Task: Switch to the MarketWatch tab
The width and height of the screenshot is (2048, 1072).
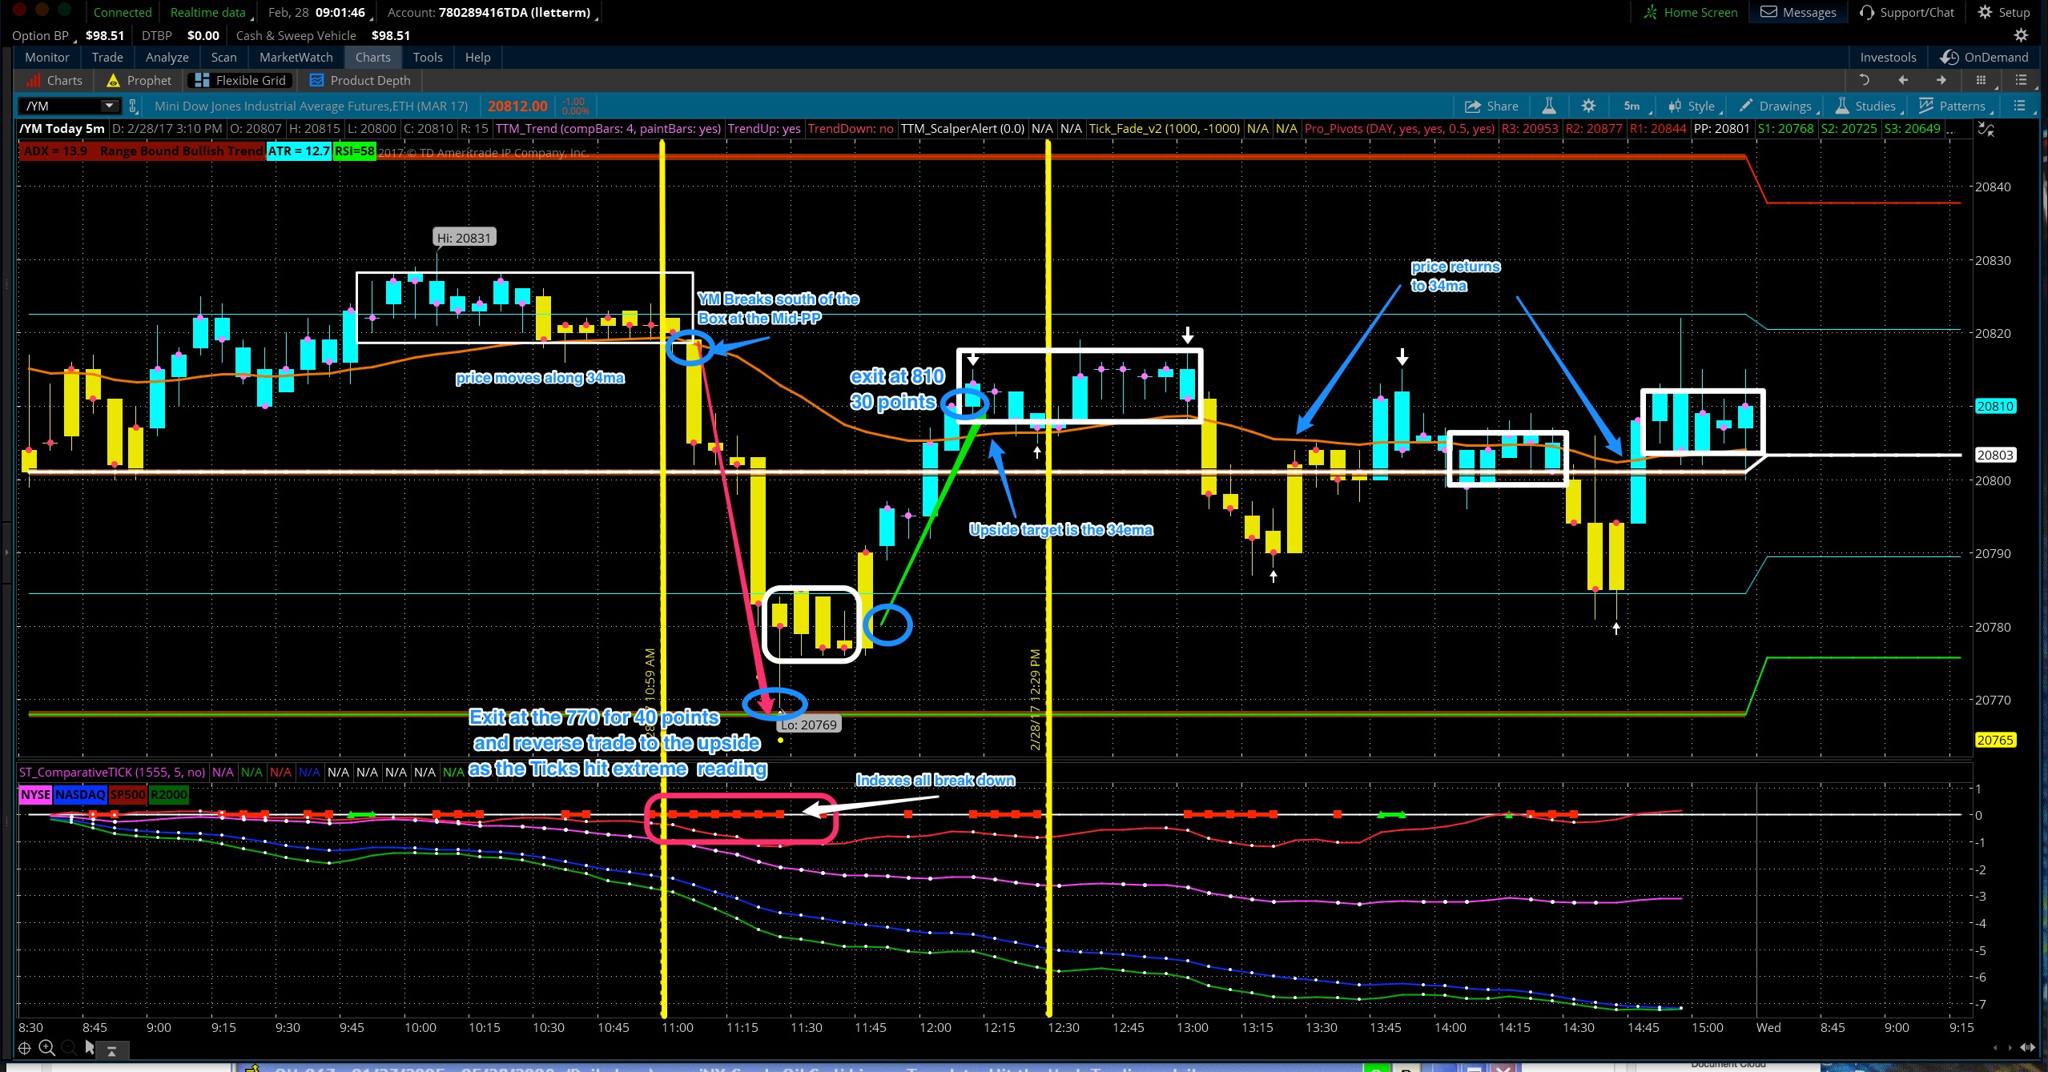Action: (296, 57)
